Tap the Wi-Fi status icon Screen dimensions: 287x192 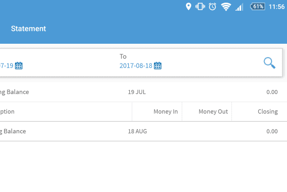[226, 7]
